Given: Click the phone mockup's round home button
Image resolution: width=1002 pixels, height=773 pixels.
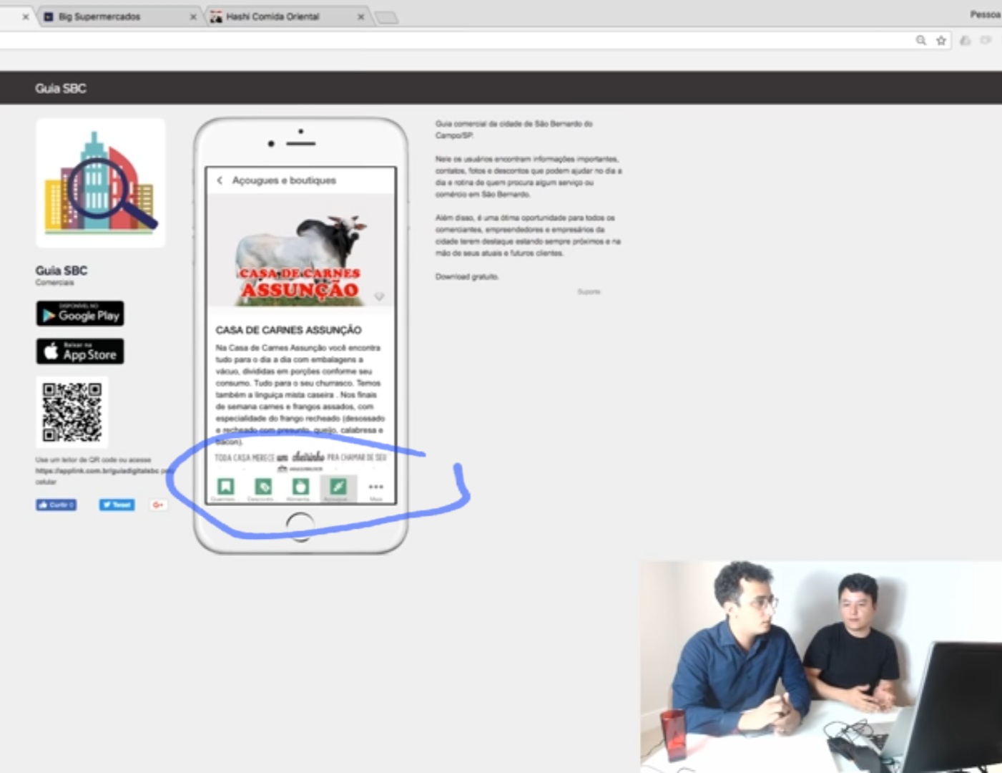Looking at the screenshot, I should click(300, 527).
